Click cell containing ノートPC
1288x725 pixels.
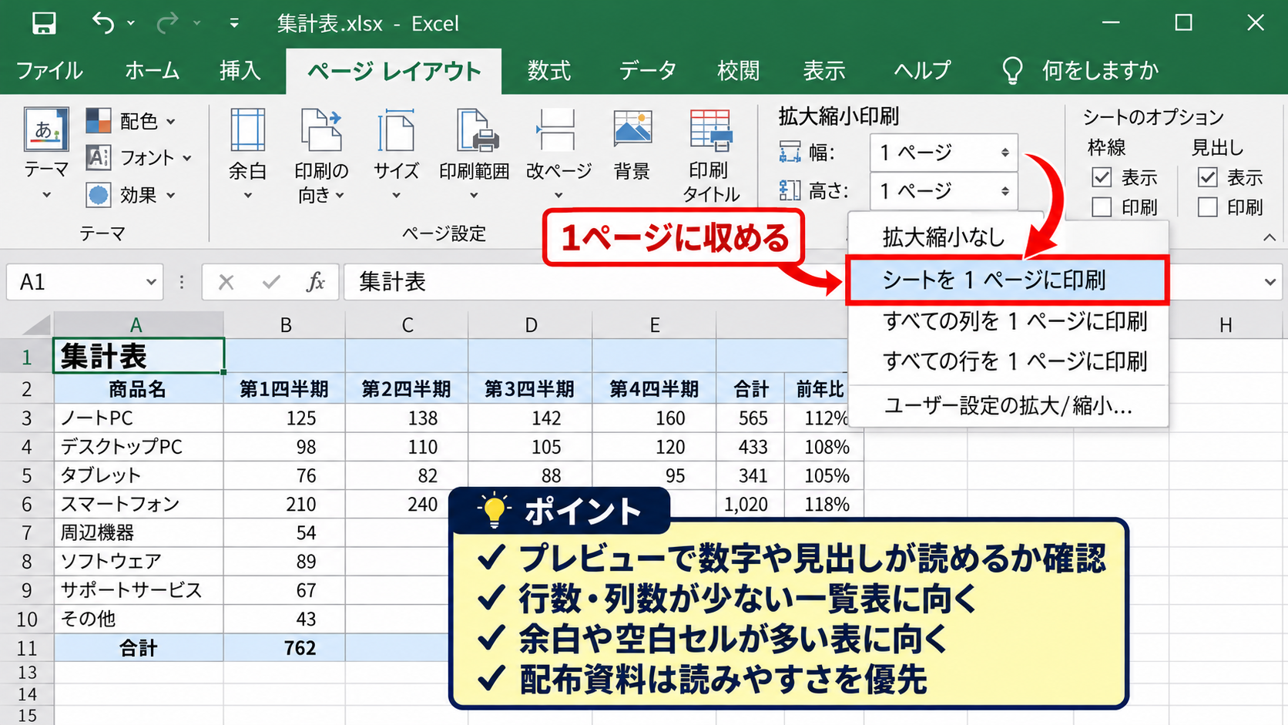[x=139, y=418]
